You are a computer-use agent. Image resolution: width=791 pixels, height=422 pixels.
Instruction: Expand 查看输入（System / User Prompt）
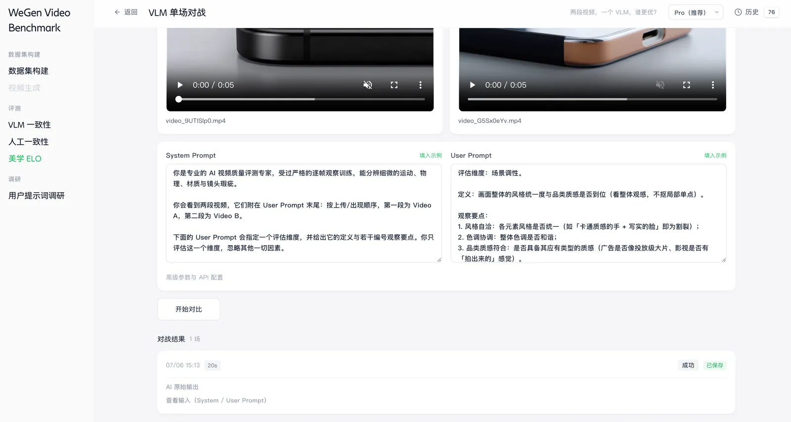[216, 400]
